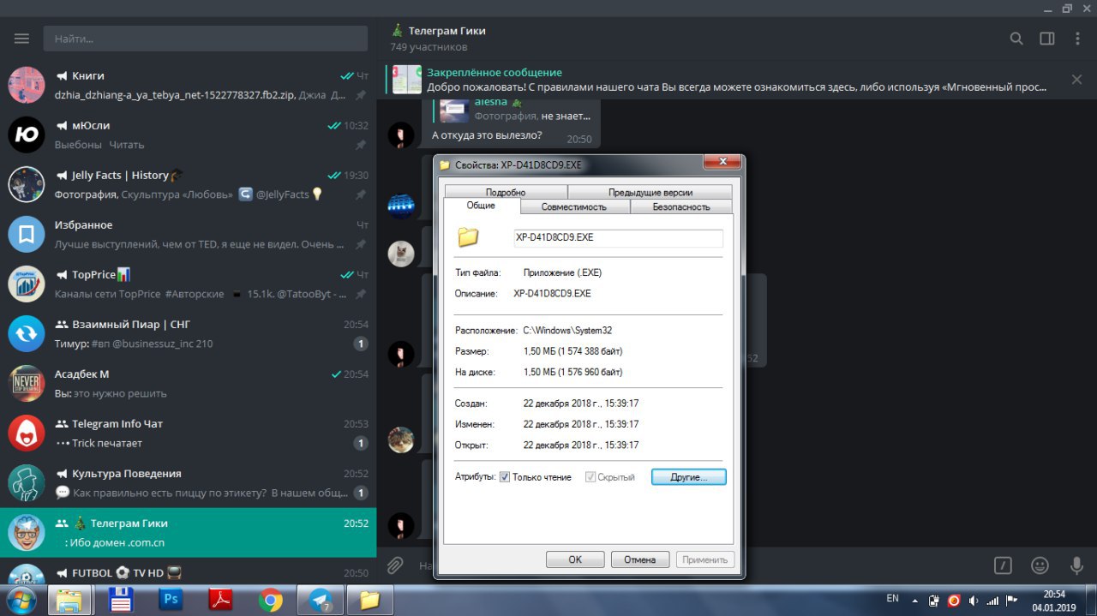Select the Общие tab
The width and height of the screenshot is (1097, 616).
coord(481,206)
